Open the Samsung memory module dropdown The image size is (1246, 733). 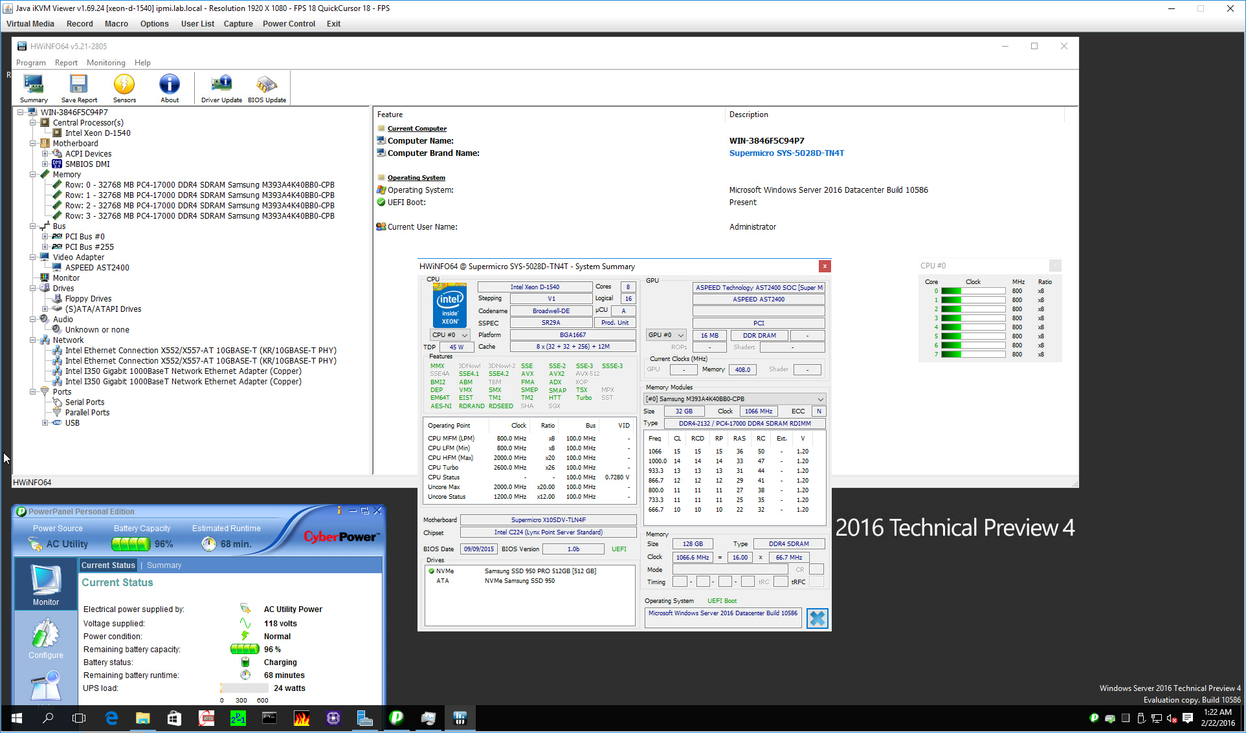(x=735, y=399)
